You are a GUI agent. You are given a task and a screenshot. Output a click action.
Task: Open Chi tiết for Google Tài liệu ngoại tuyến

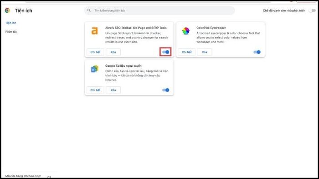95,90
